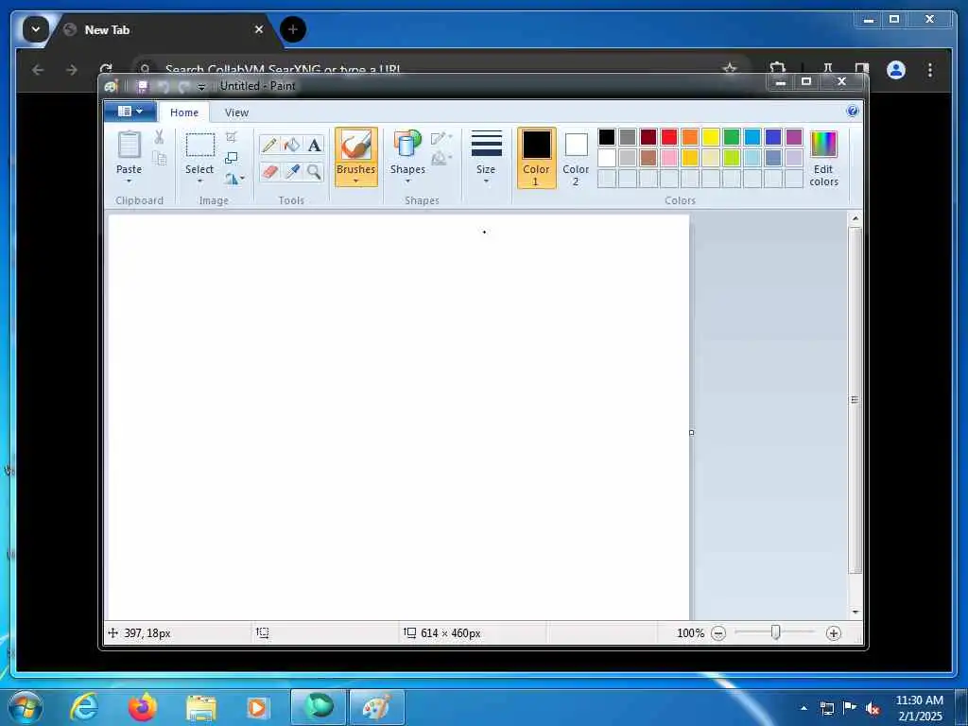Expand the Brushes dropdown arrow
The image size is (968, 726).
point(356,181)
